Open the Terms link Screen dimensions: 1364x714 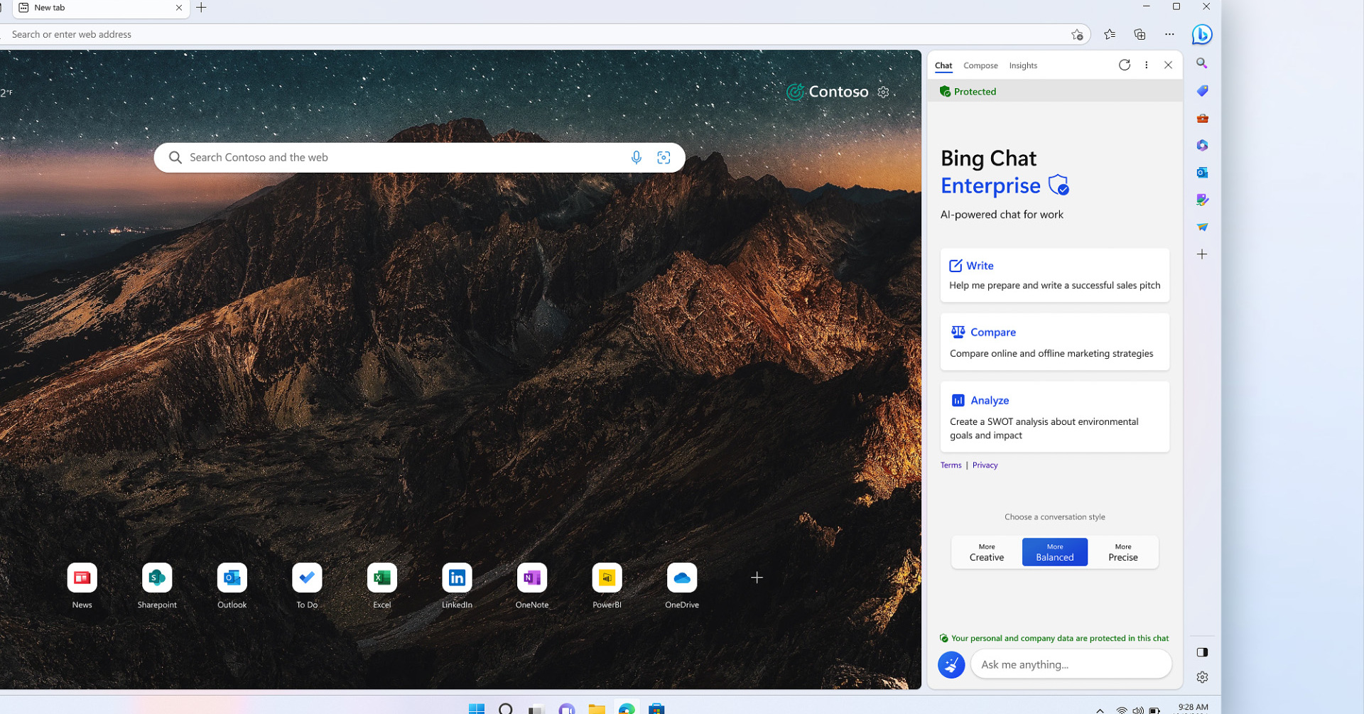951,465
